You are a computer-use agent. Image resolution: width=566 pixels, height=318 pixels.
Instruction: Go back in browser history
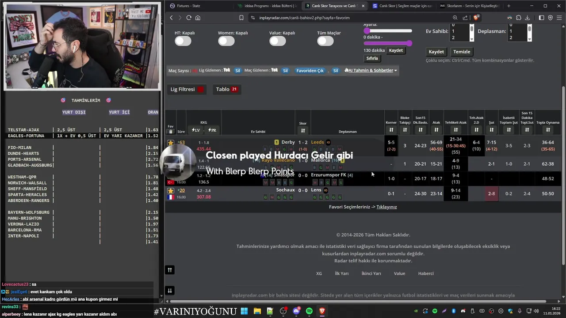pyautogui.click(x=172, y=18)
